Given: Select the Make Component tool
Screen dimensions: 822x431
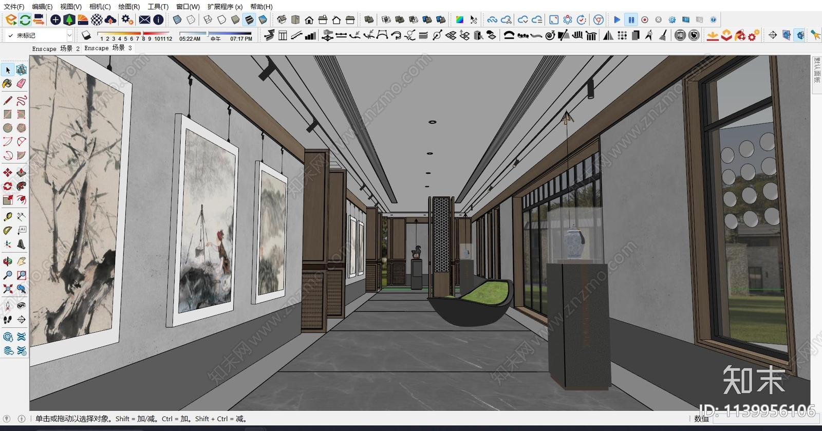Looking at the screenshot, I should [21, 69].
